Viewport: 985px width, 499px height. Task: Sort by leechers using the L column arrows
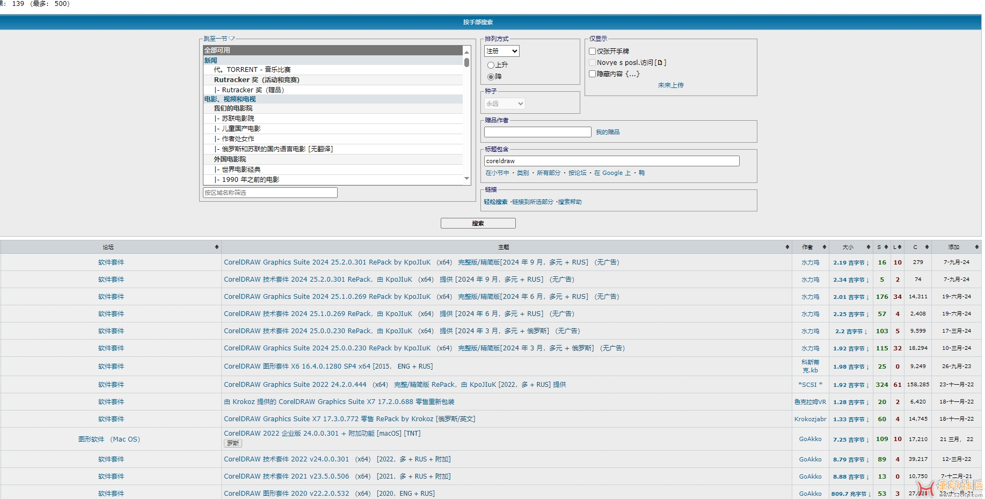coord(900,247)
